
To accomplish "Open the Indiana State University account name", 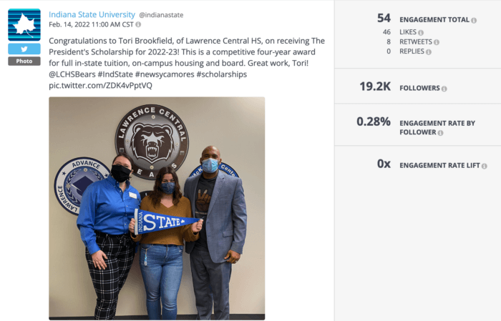I will click(x=92, y=14).
